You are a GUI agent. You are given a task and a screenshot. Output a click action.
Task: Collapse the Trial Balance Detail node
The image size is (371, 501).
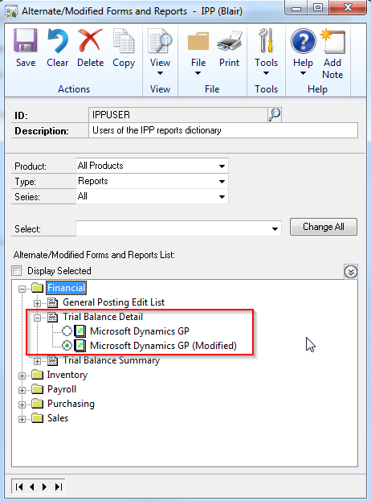tap(37, 318)
